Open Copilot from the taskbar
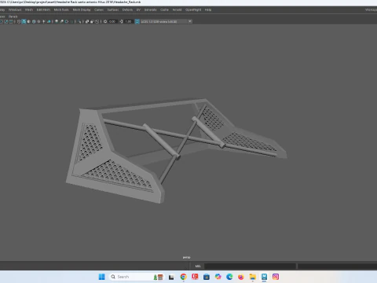The height and width of the screenshot is (283, 377). coord(218,277)
